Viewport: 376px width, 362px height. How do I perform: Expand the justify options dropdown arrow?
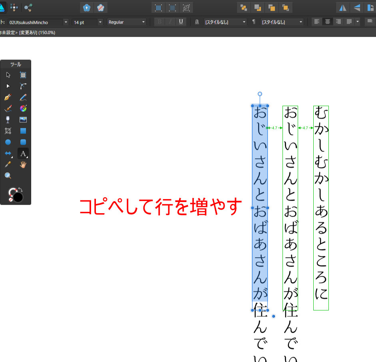click(358, 22)
